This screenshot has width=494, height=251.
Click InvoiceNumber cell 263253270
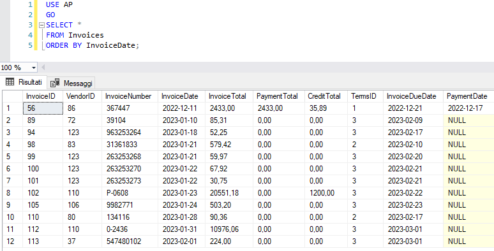pos(130,169)
